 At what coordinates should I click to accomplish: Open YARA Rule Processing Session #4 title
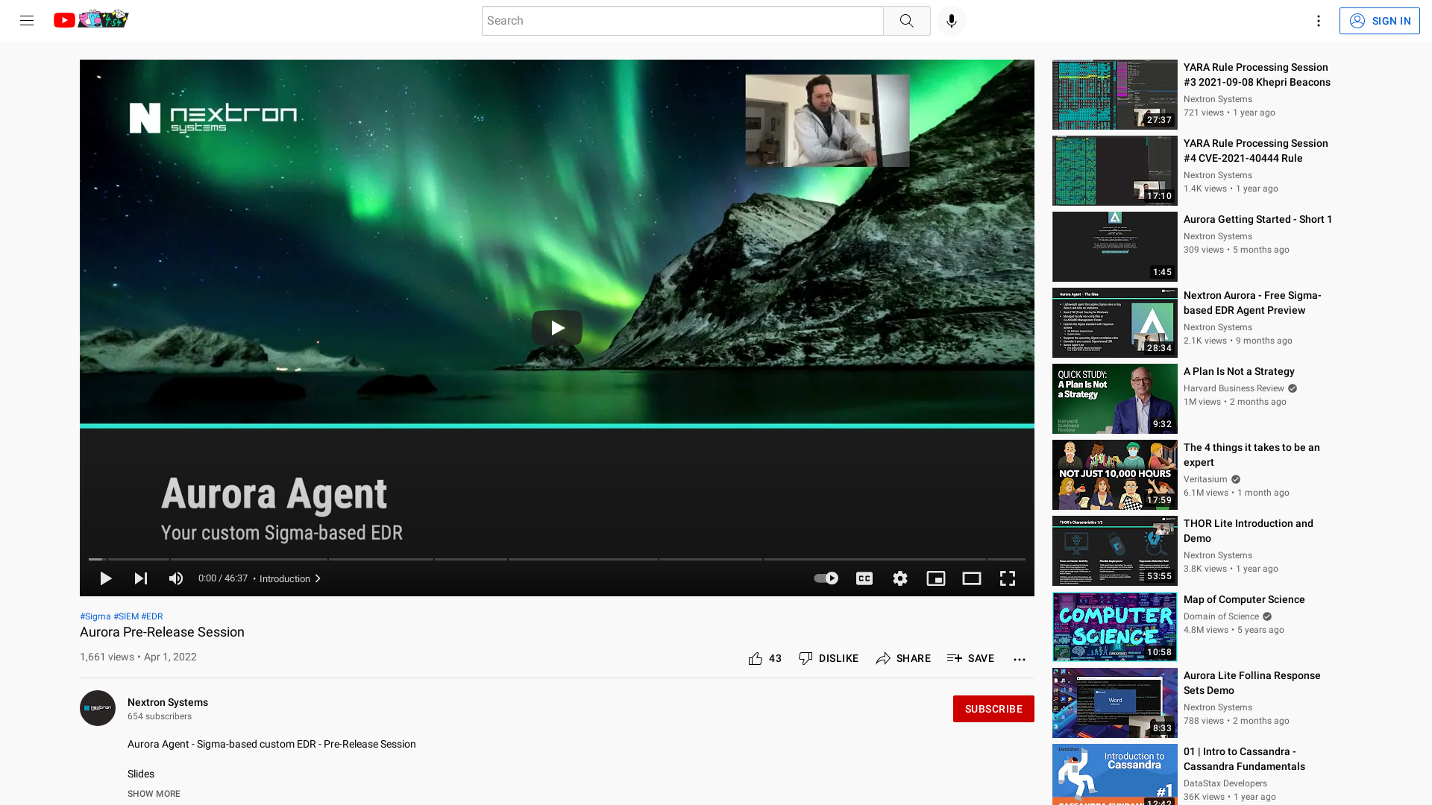1255,151
